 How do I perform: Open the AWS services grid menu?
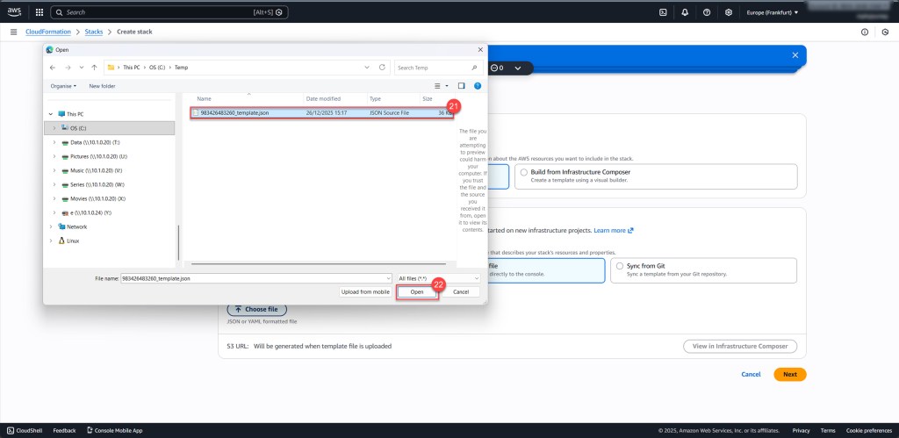(39, 12)
